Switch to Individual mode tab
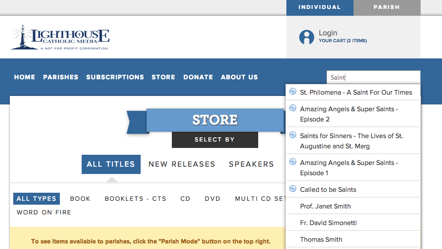 319,7
